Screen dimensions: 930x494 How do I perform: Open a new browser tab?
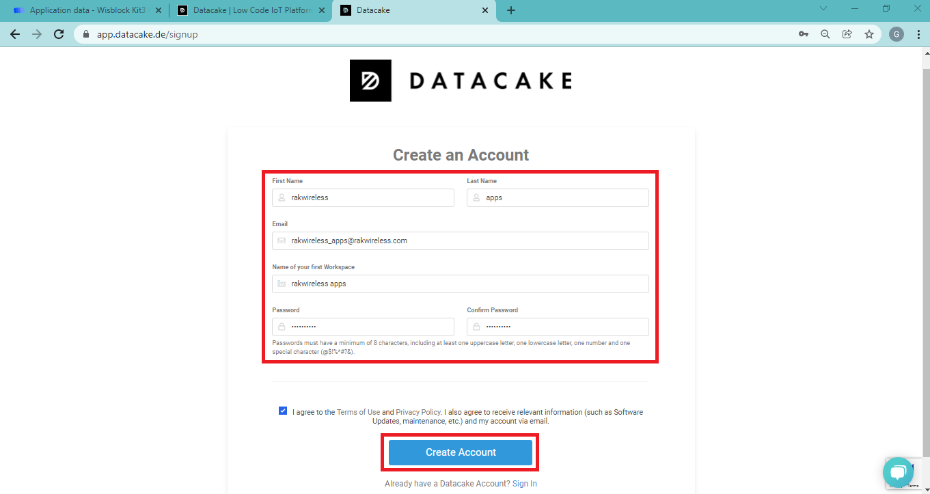pyautogui.click(x=511, y=10)
